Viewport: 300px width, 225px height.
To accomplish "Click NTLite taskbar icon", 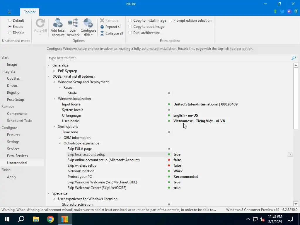I will pyautogui.click(x=65, y=219).
